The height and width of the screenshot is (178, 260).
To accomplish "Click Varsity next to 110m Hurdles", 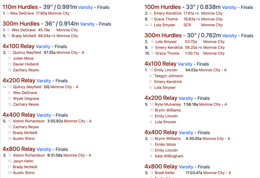I will [x=85, y=7].
